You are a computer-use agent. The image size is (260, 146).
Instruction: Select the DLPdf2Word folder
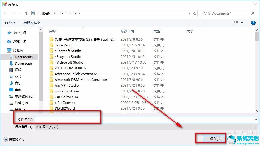[65, 108]
